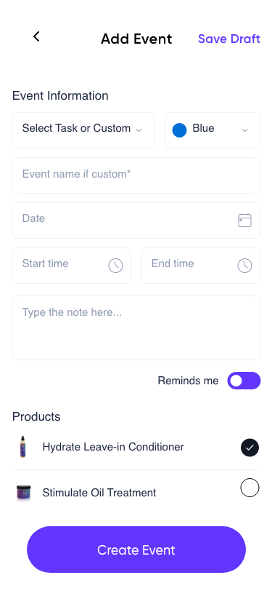The image size is (272, 591).
Task: Open the calendar icon in the Date field
Action: (x=244, y=220)
